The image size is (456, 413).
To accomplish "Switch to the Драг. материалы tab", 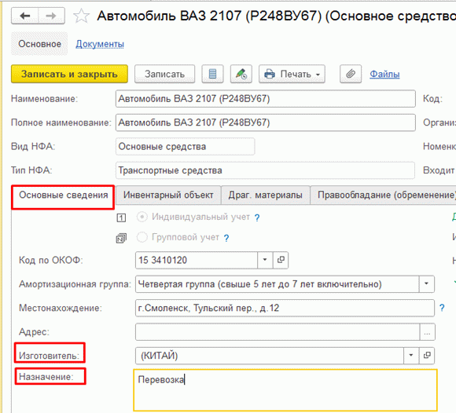I will click(265, 195).
